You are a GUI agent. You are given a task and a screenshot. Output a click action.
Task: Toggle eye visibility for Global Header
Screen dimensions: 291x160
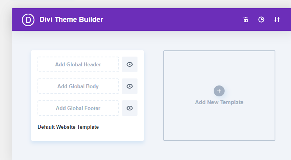[130, 64]
